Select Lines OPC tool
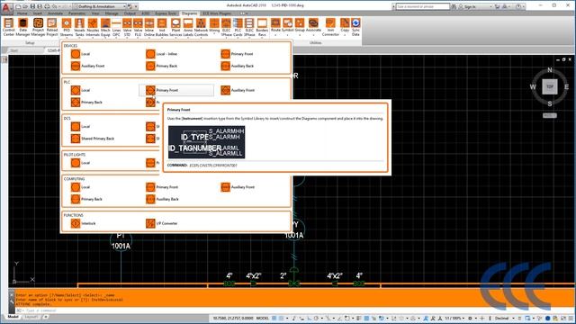Screen dimensions: 576x324 point(116,28)
